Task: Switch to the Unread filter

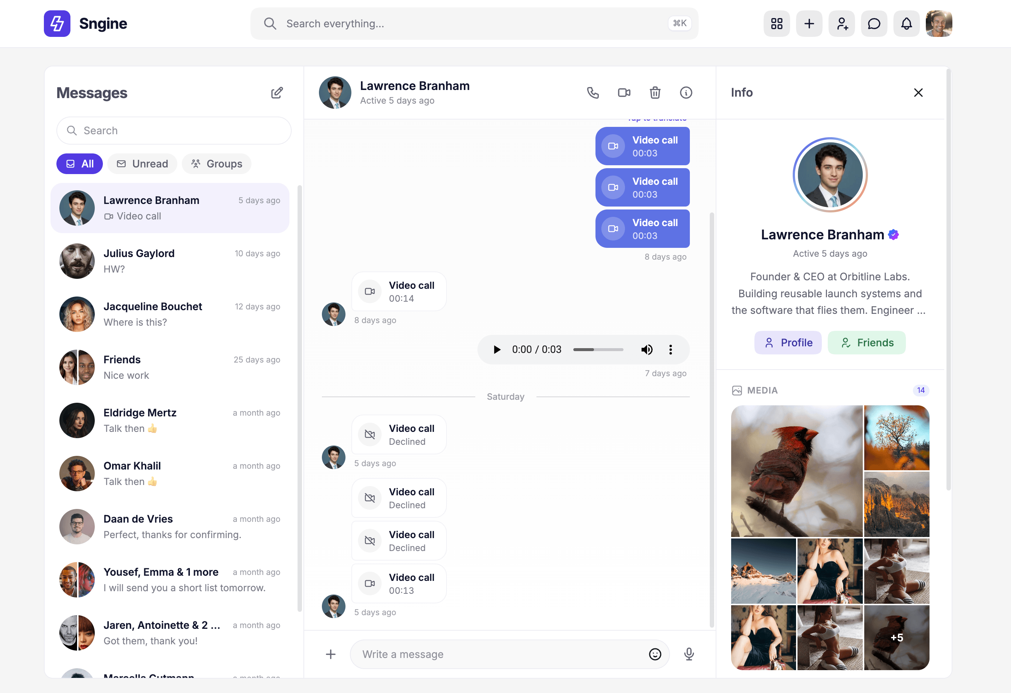Action: tap(142, 164)
